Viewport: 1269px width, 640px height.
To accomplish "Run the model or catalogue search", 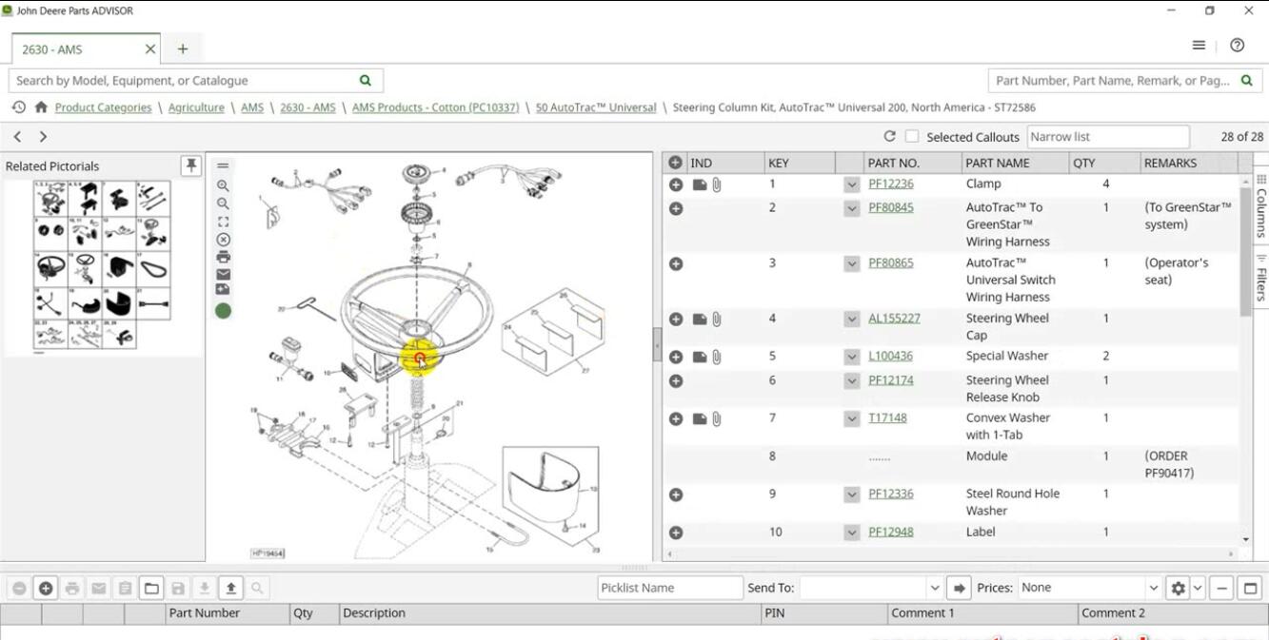I will (x=366, y=81).
